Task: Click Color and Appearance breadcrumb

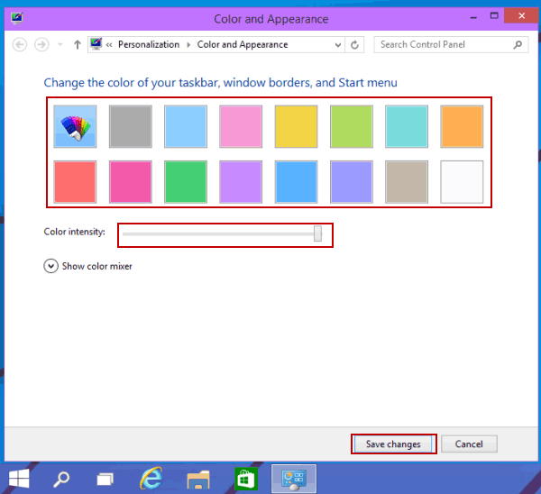Action: coord(243,44)
